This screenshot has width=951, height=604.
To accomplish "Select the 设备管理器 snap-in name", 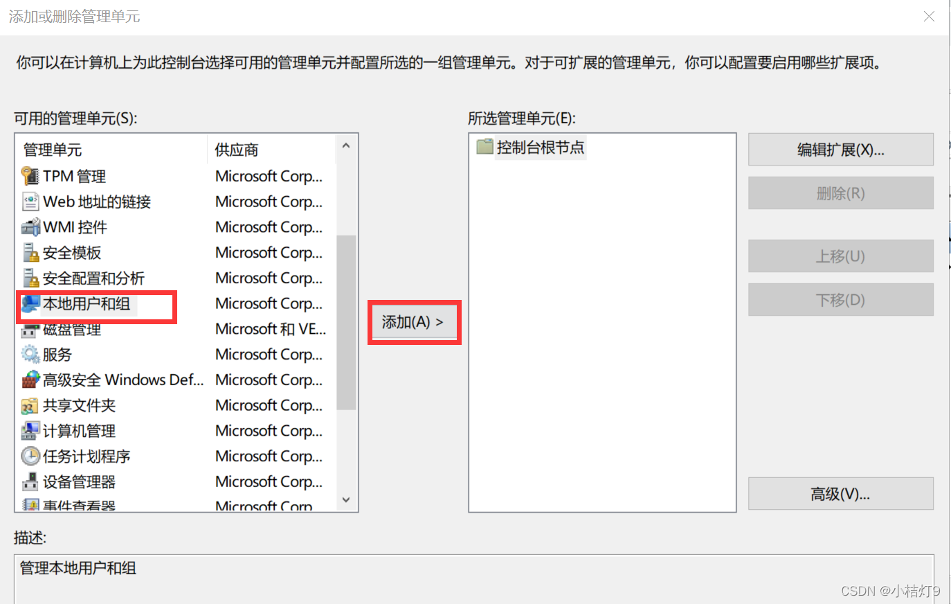I will point(79,481).
